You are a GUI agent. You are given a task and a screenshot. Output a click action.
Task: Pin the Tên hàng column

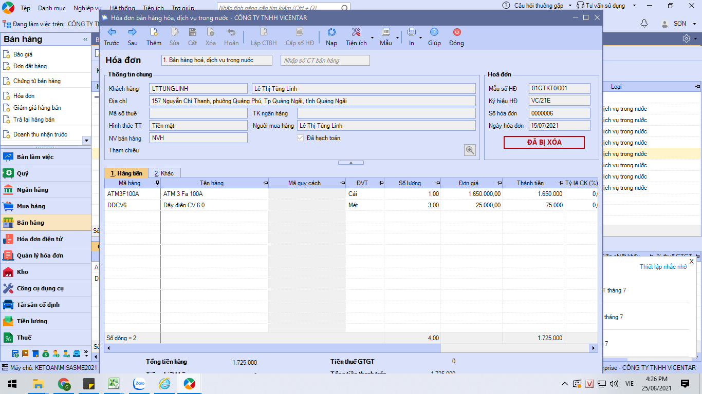pyautogui.click(x=265, y=183)
